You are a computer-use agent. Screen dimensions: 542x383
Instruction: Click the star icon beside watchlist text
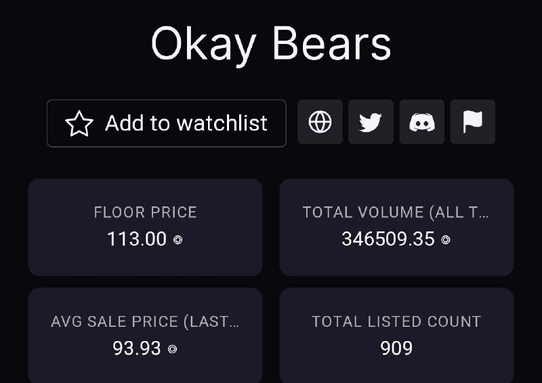(79, 123)
